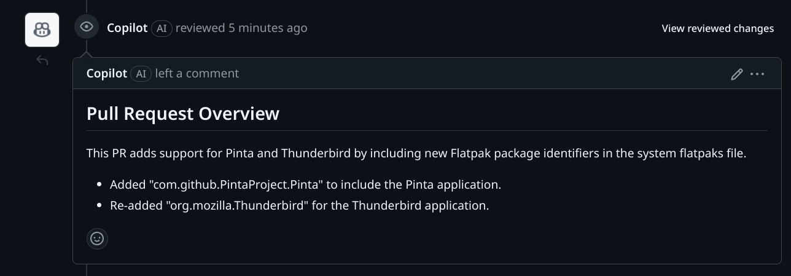This screenshot has height=276, width=791.
Task: Click the "5 minutes ago" timestamp
Action: [268, 28]
